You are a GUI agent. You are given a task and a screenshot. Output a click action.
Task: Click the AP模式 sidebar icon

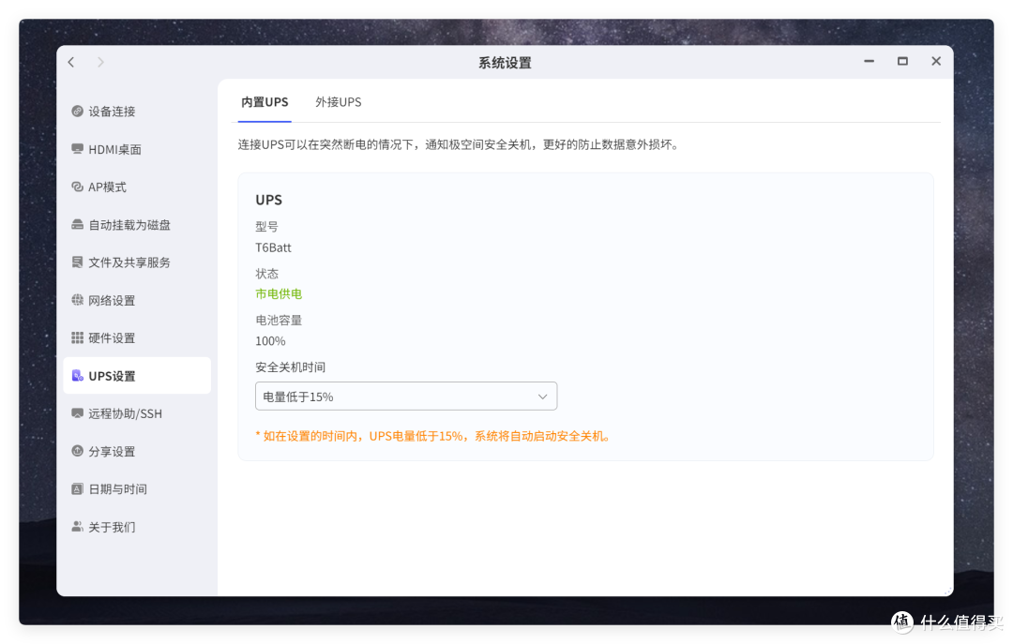(78, 187)
